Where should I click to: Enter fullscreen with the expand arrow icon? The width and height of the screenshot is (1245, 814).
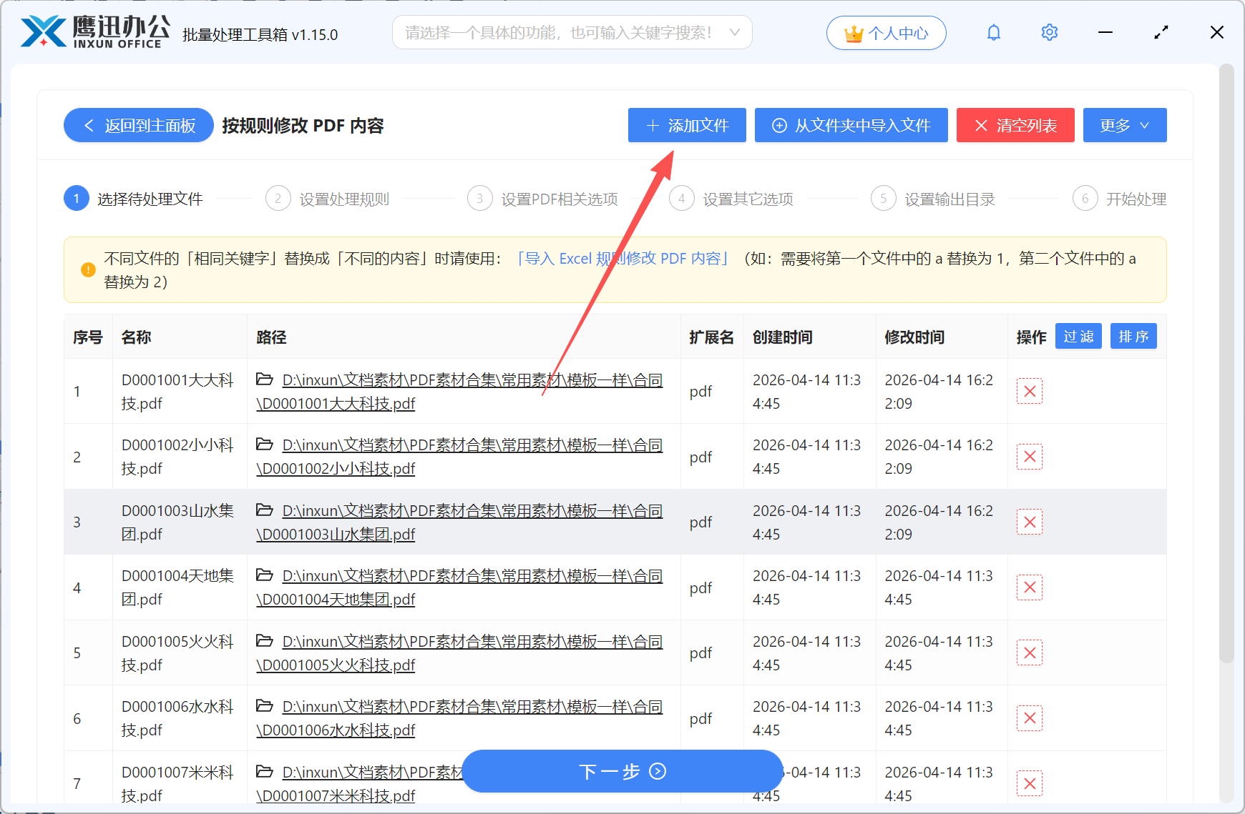(1161, 32)
